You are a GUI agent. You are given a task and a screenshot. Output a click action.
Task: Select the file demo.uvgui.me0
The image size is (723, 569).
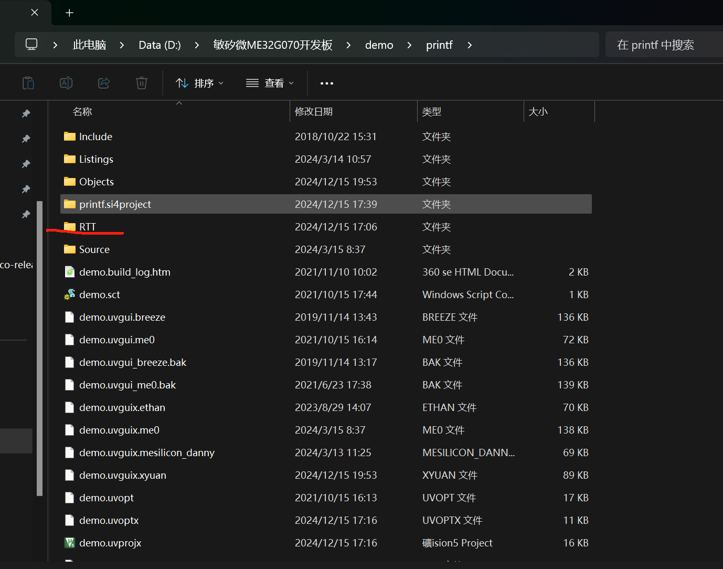pos(117,340)
